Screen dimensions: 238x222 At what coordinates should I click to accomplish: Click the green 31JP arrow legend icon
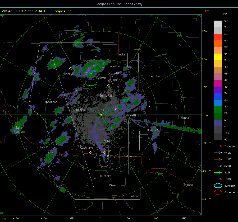pyautogui.click(x=218, y=172)
